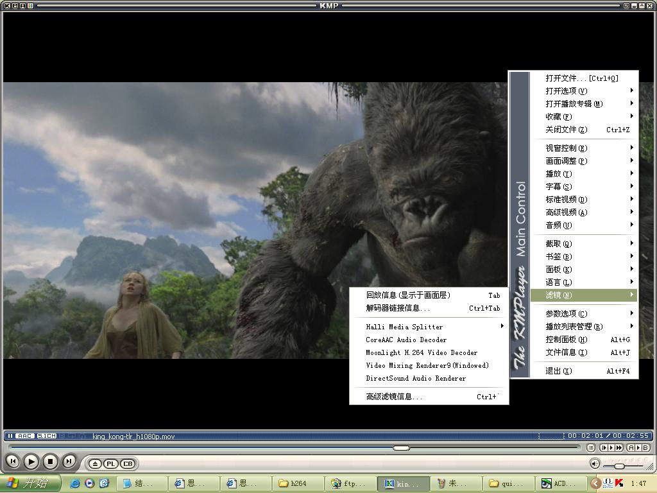657x493 pixels.
Task: Open the 音频(U) submenu
Action: pos(584,225)
